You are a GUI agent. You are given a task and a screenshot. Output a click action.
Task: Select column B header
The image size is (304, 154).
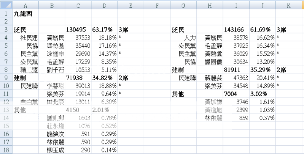point(52,5)
